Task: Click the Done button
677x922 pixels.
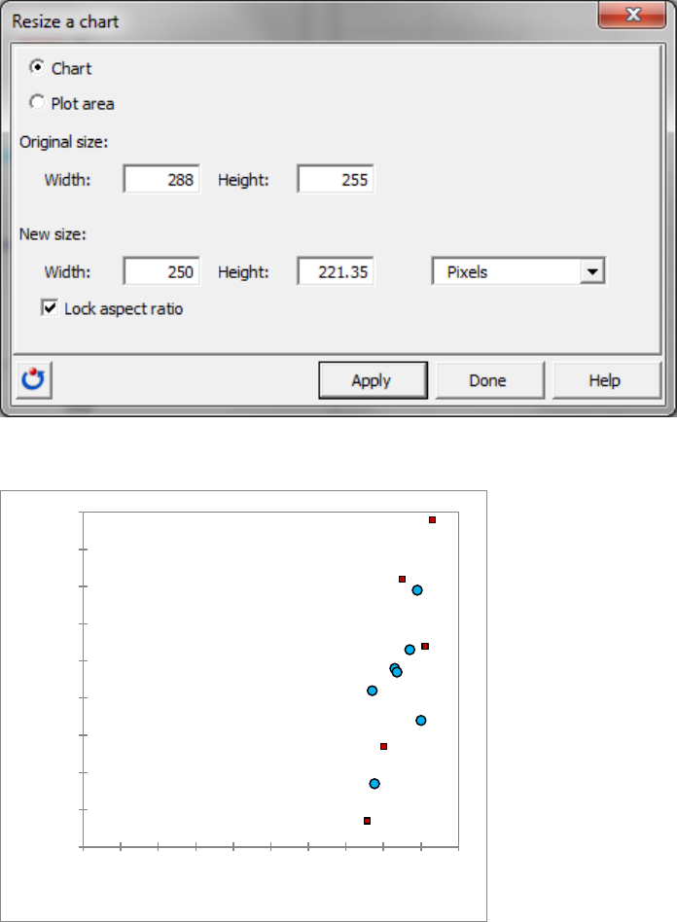Action: (489, 380)
